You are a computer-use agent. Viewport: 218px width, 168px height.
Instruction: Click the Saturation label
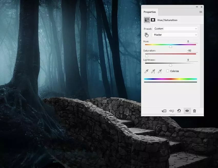point(150,50)
